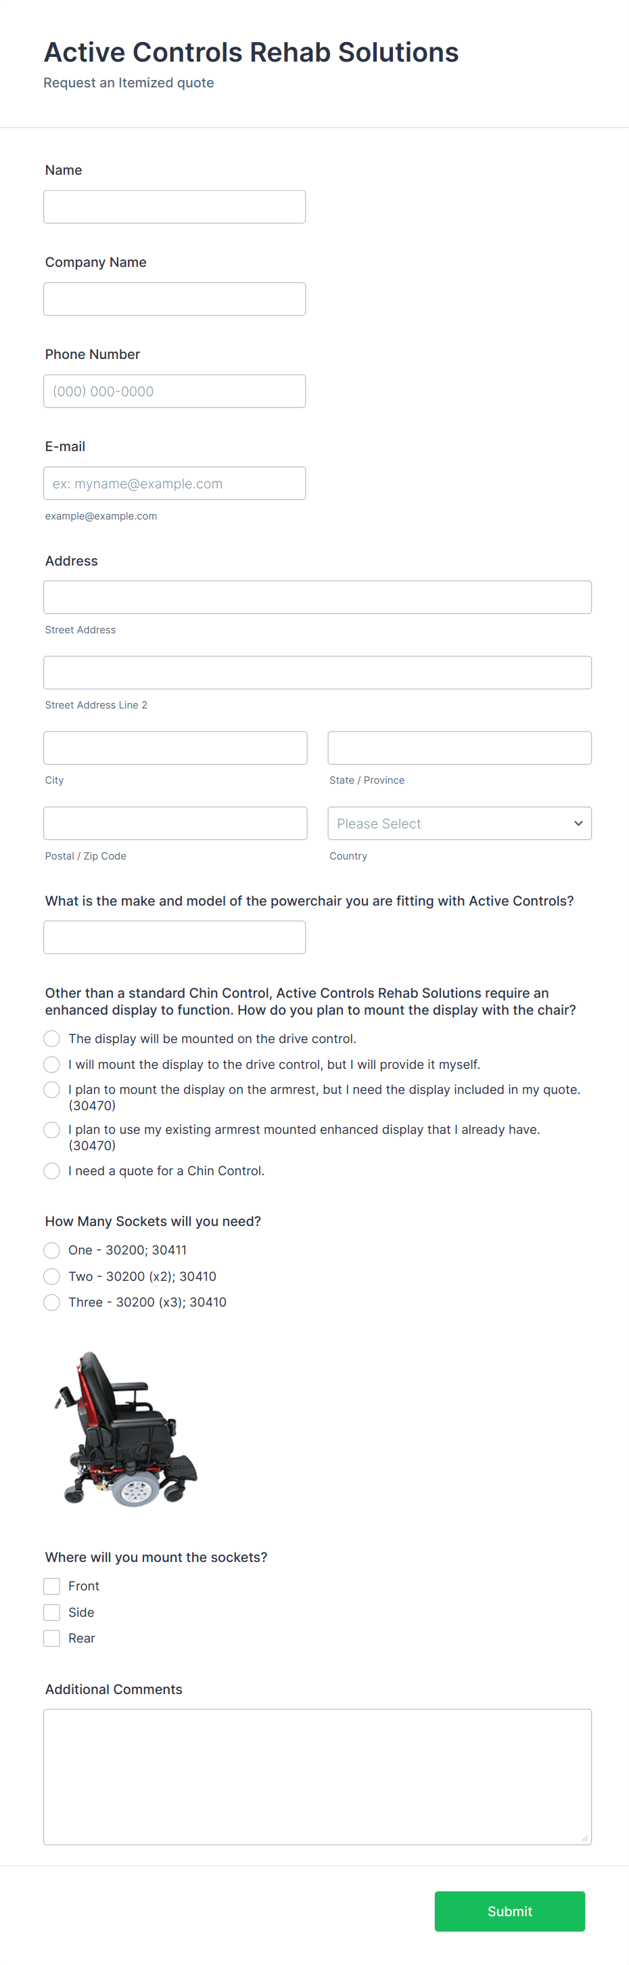Viewport: 629px width, 1965px height.
Task: Choose "One - 30200; 30411" socket option
Action: tap(51, 1250)
